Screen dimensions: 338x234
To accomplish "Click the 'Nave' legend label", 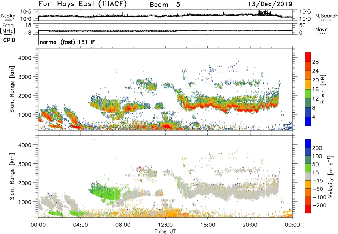I will [x=322, y=29].
